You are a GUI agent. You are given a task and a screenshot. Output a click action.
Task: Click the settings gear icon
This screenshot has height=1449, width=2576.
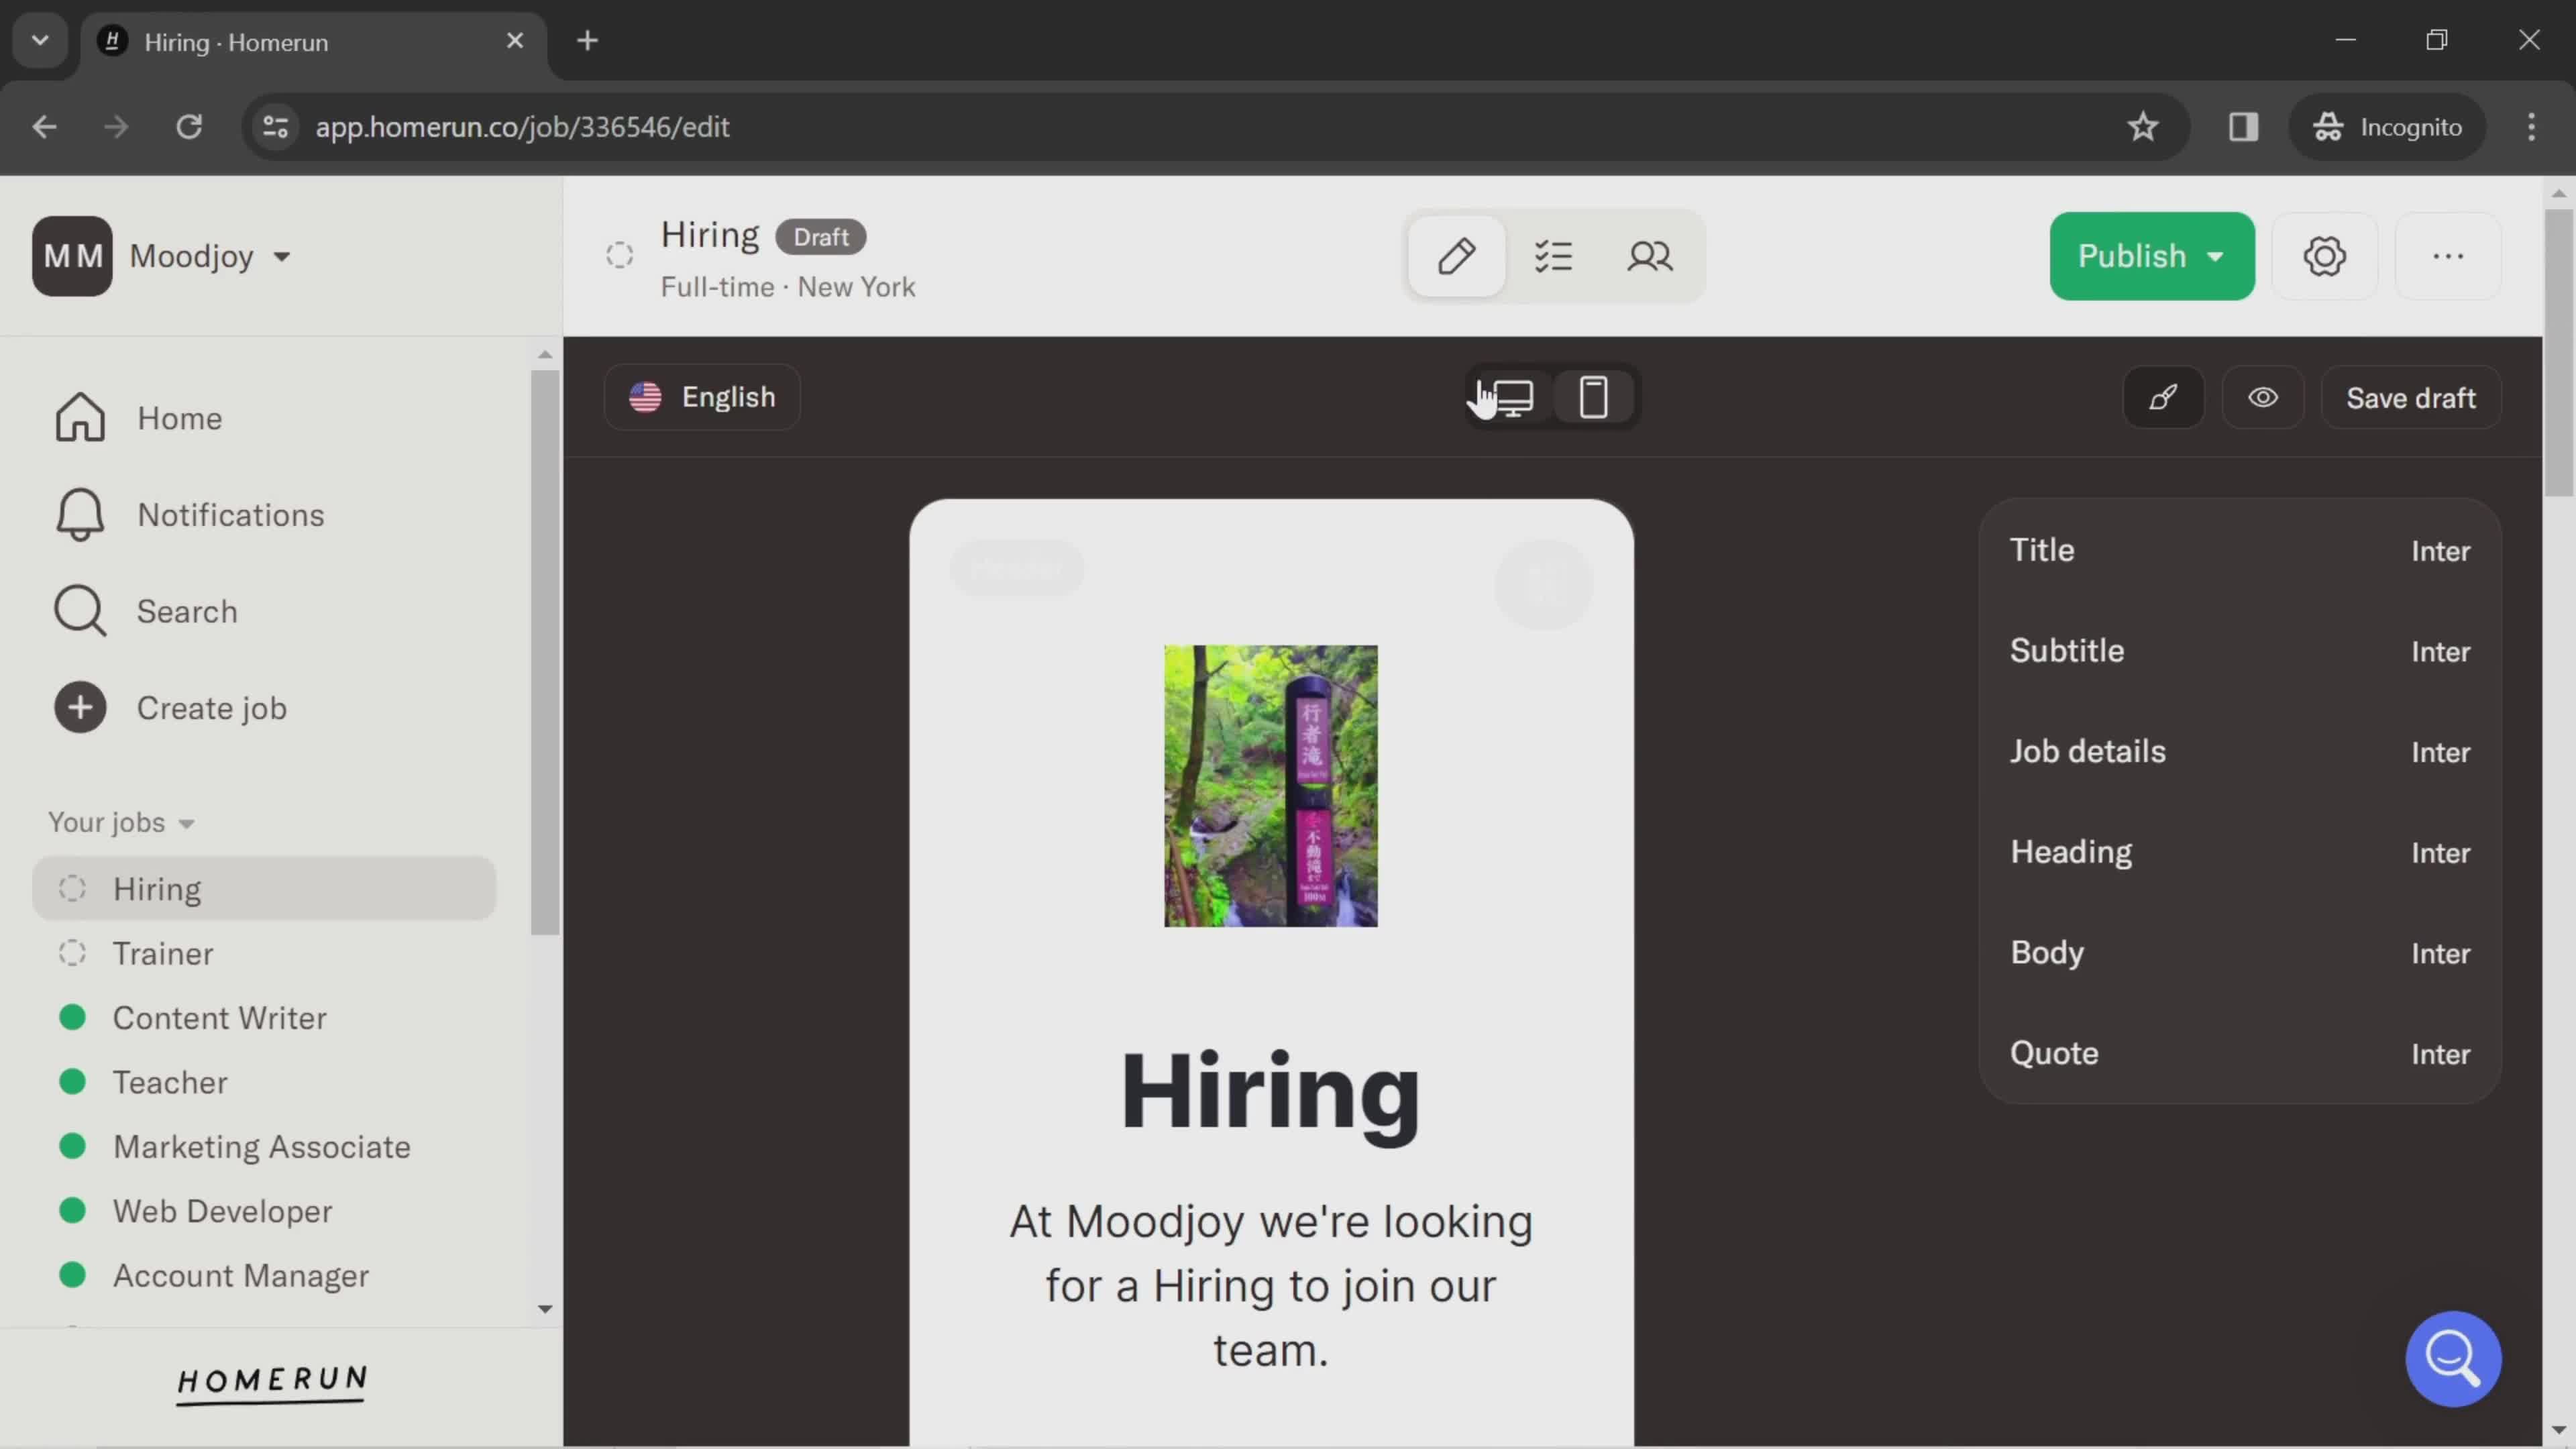click(x=2324, y=255)
